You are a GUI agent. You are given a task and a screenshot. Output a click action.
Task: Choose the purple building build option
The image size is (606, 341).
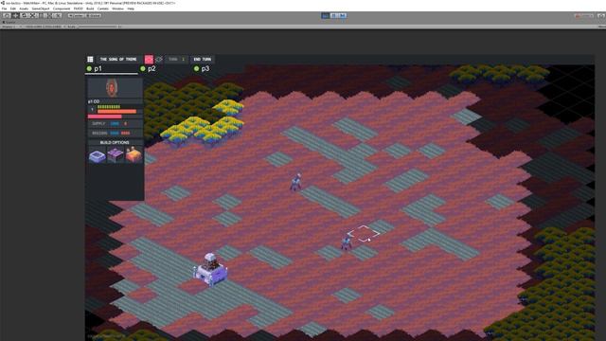[116, 155]
